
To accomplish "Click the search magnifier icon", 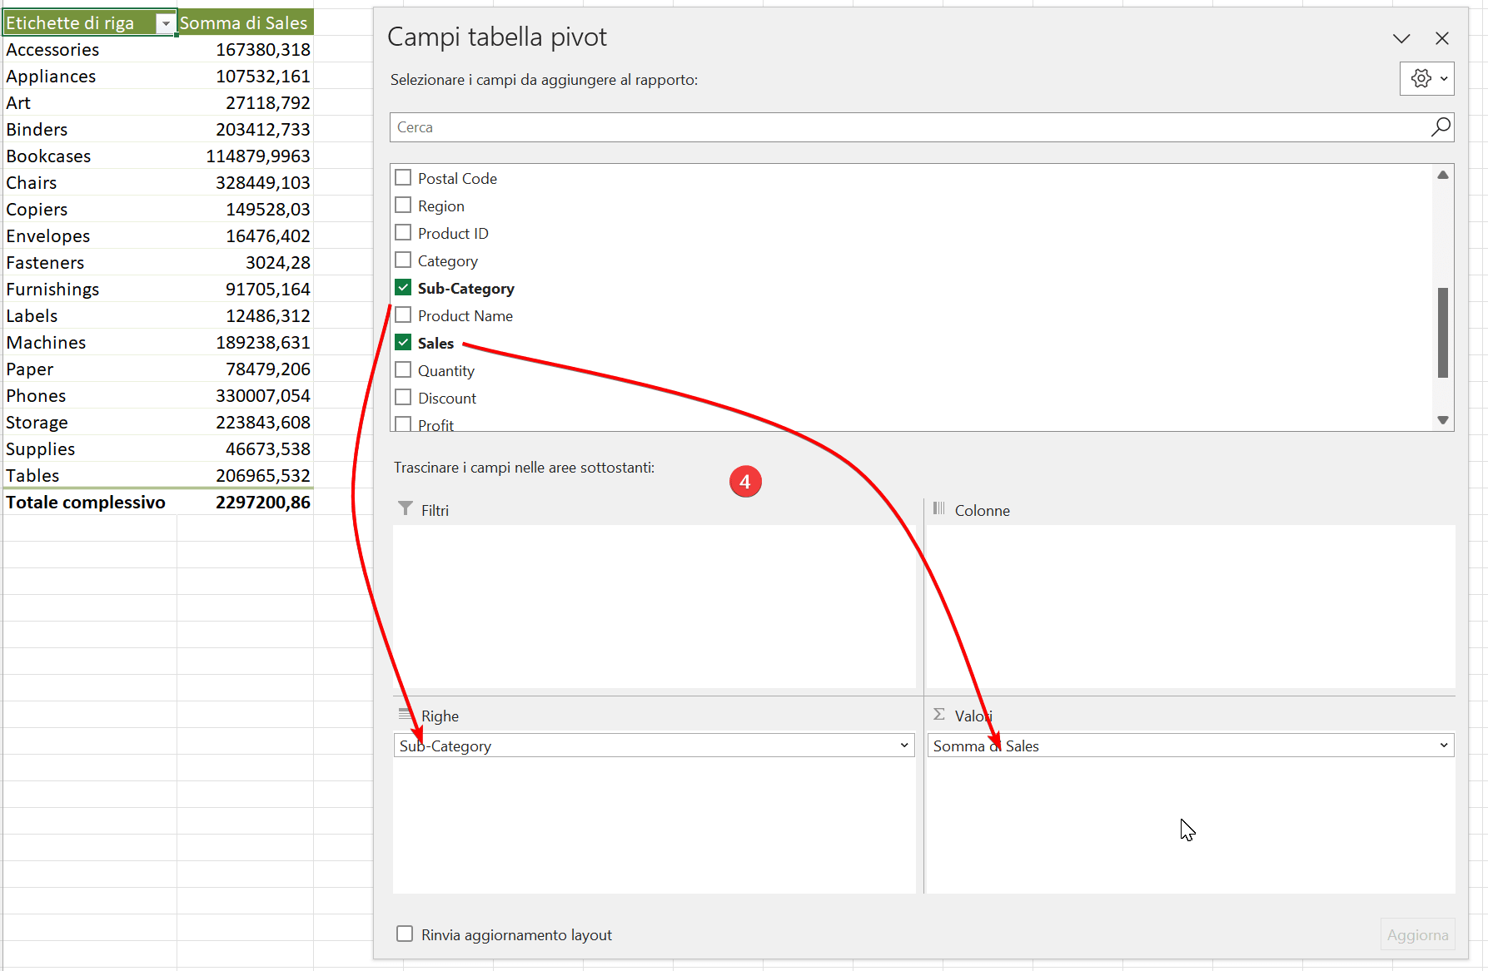I will click(x=1441, y=127).
